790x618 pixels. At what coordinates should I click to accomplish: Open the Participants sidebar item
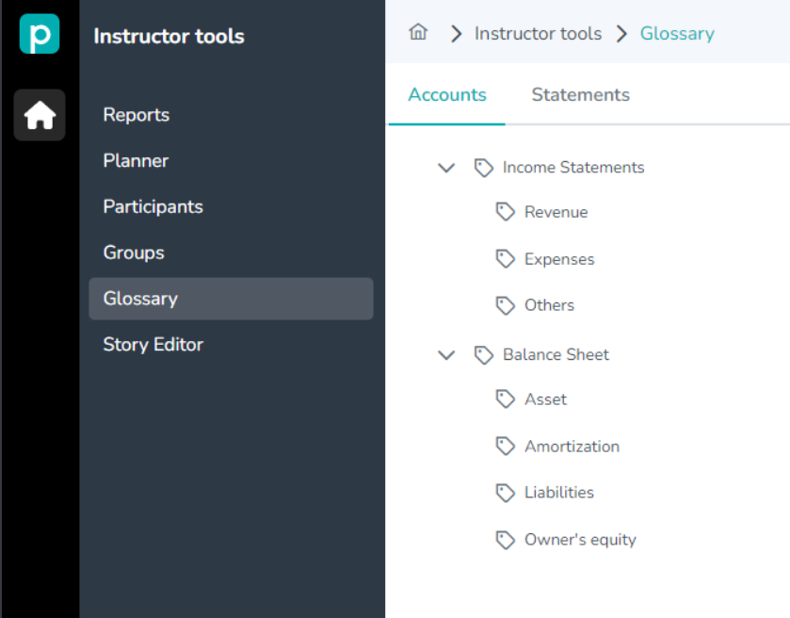[153, 207]
